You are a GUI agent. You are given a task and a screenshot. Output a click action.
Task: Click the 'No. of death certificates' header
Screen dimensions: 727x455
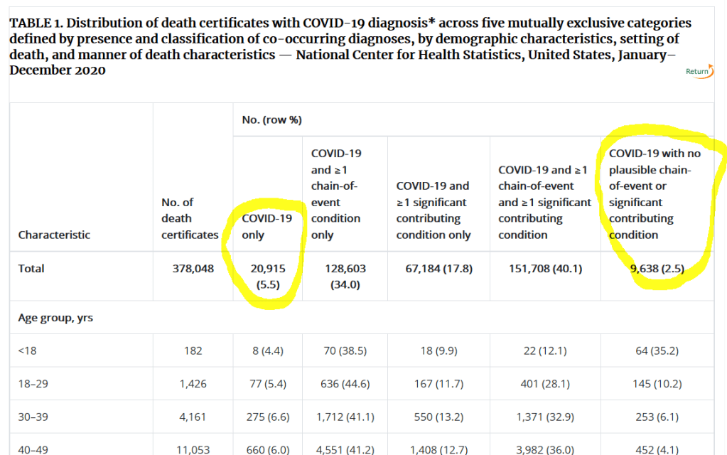pos(189,218)
